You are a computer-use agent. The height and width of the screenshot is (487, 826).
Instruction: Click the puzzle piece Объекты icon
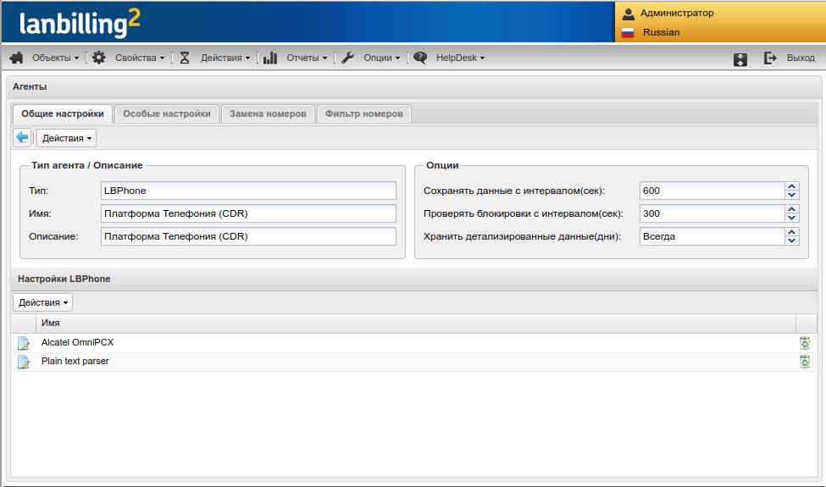click(x=17, y=58)
